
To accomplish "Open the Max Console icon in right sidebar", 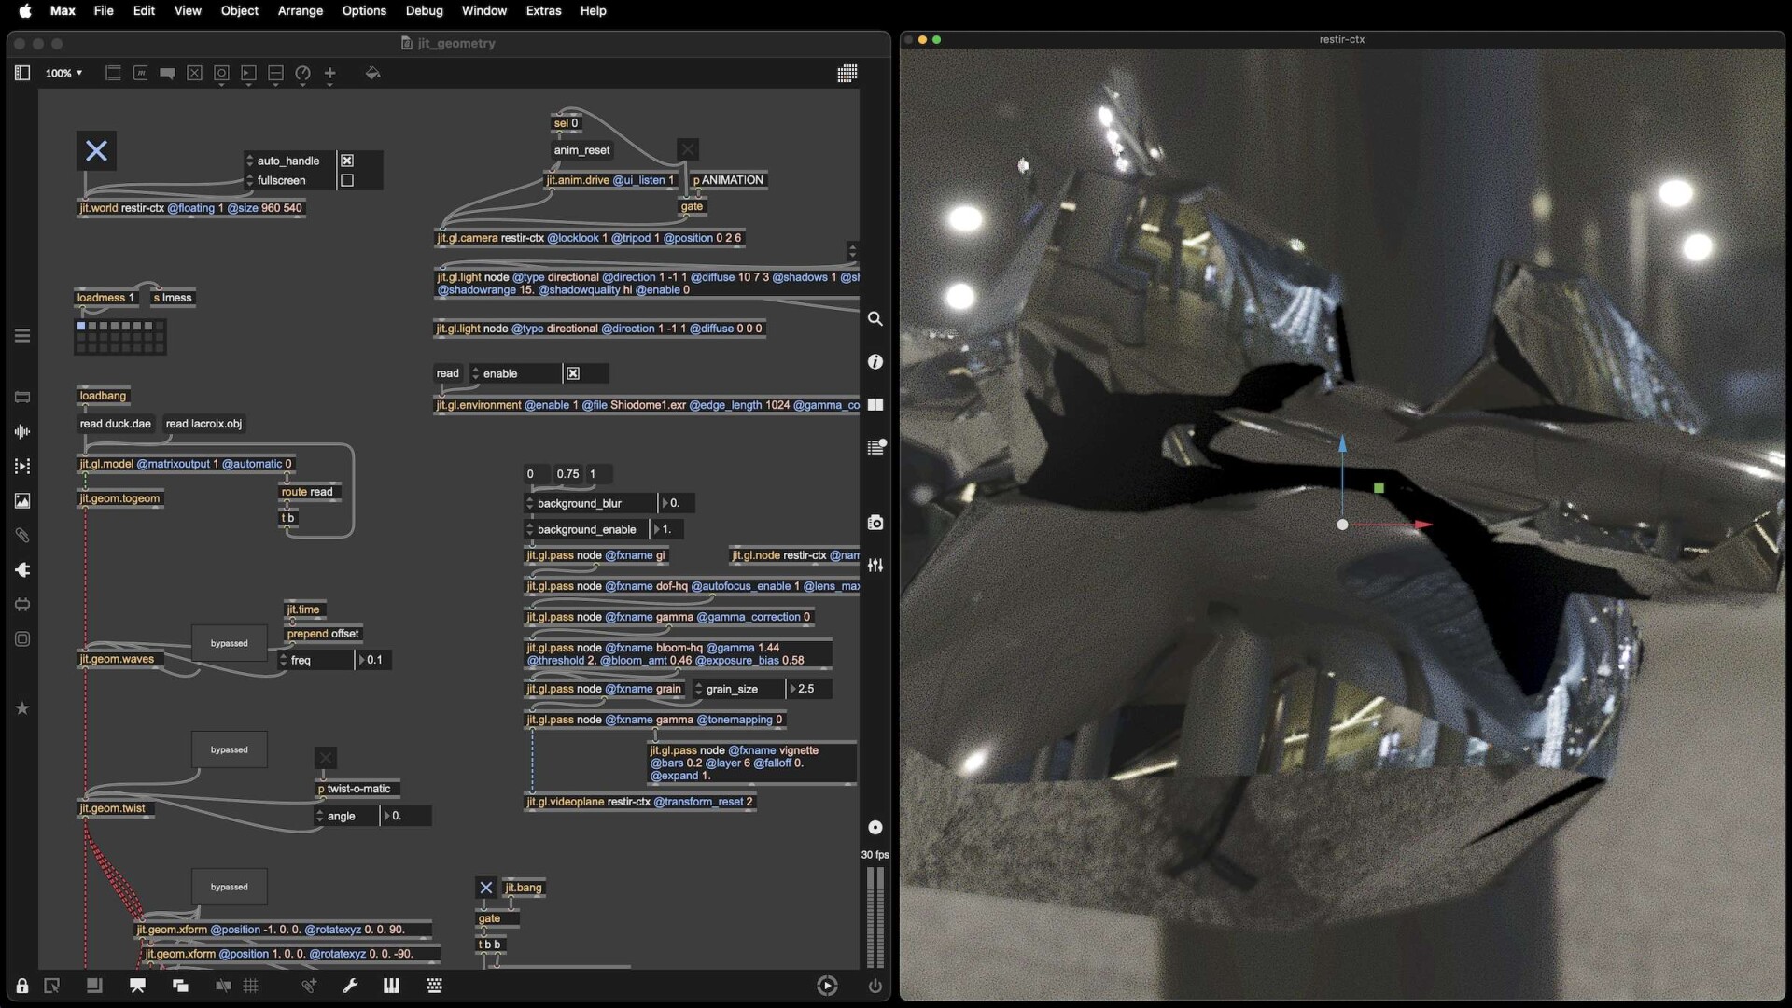I will (875, 447).
